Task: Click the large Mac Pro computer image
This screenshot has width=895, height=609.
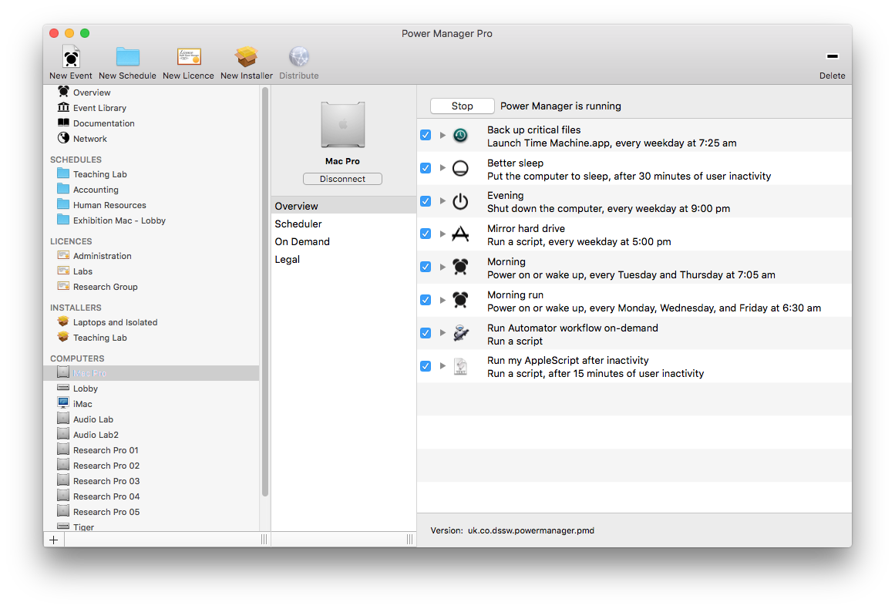Action: [x=342, y=125]
